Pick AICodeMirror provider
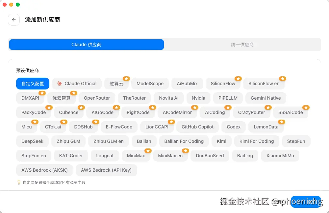Image resolution: width=329 pixels, height=213 pixels. 177,112
